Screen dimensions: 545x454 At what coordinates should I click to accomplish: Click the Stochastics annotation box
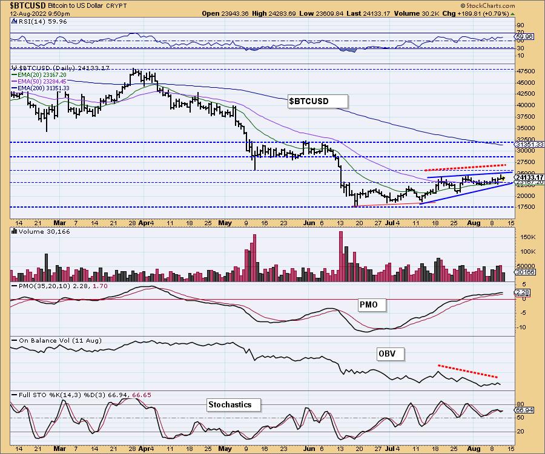pos(234,405)
